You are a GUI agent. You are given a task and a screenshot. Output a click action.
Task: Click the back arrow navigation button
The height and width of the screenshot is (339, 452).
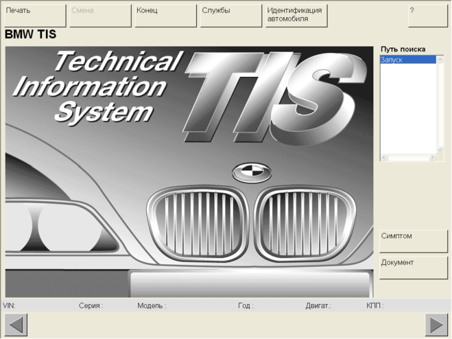[16, 325]
